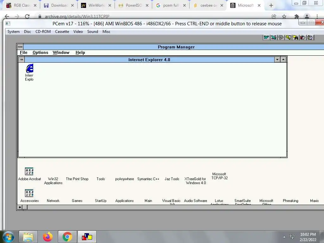324x243 pixels.
Task: Open Program Manager's control menu box
Action: [20, 47]
